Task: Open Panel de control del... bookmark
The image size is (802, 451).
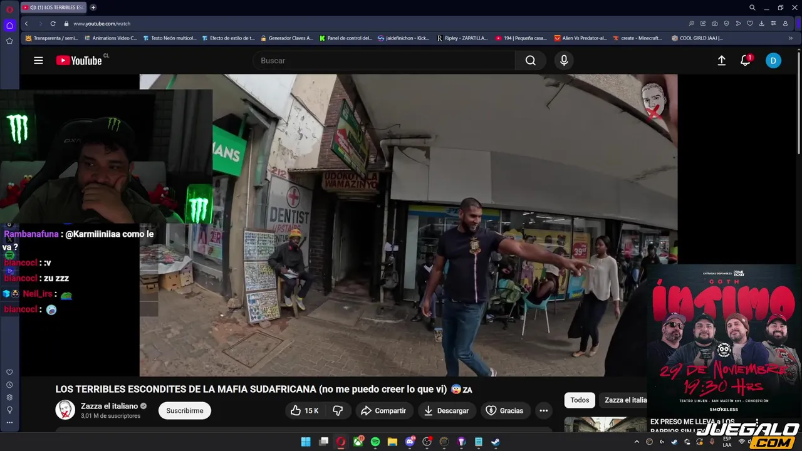Action: coord(346,38)
